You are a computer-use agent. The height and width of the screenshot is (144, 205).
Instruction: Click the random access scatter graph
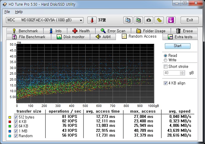click(85, 73)
